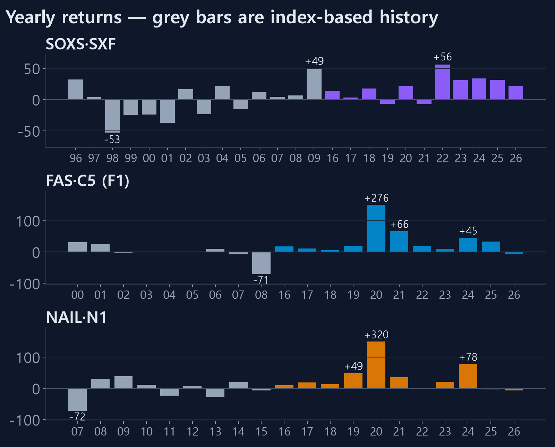Click the '100' y-axis label in FAS chart

(x=28, y=221)
